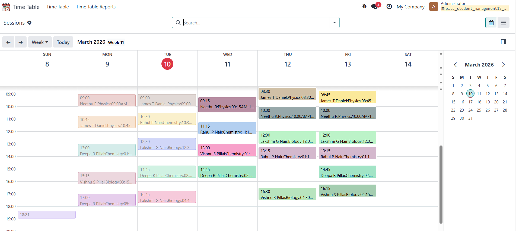Screen dimensions: 516x231
Task: Open the Monday 10:45 James T Daniel session
Action: click(x=107, y=122)
